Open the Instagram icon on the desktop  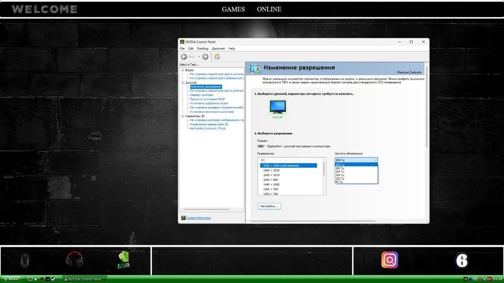(x=390, y=259)
